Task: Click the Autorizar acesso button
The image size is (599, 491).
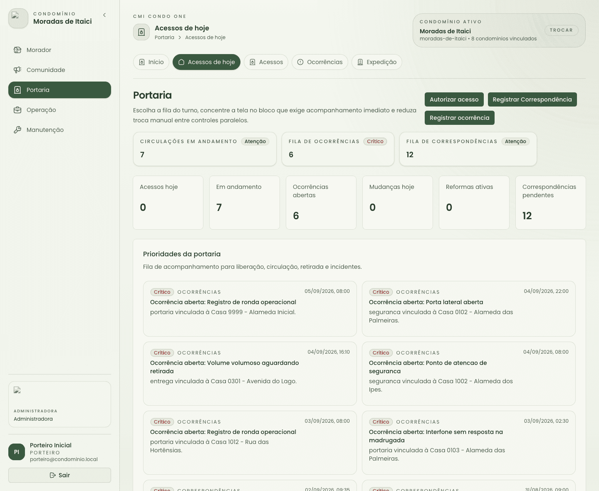Action: pyautogui.click(x=454, y=99)
